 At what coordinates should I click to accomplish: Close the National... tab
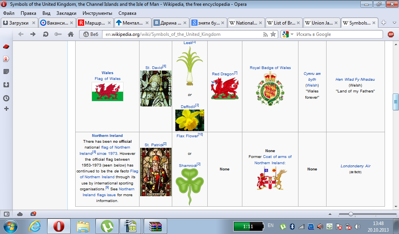tap(260, 23)
